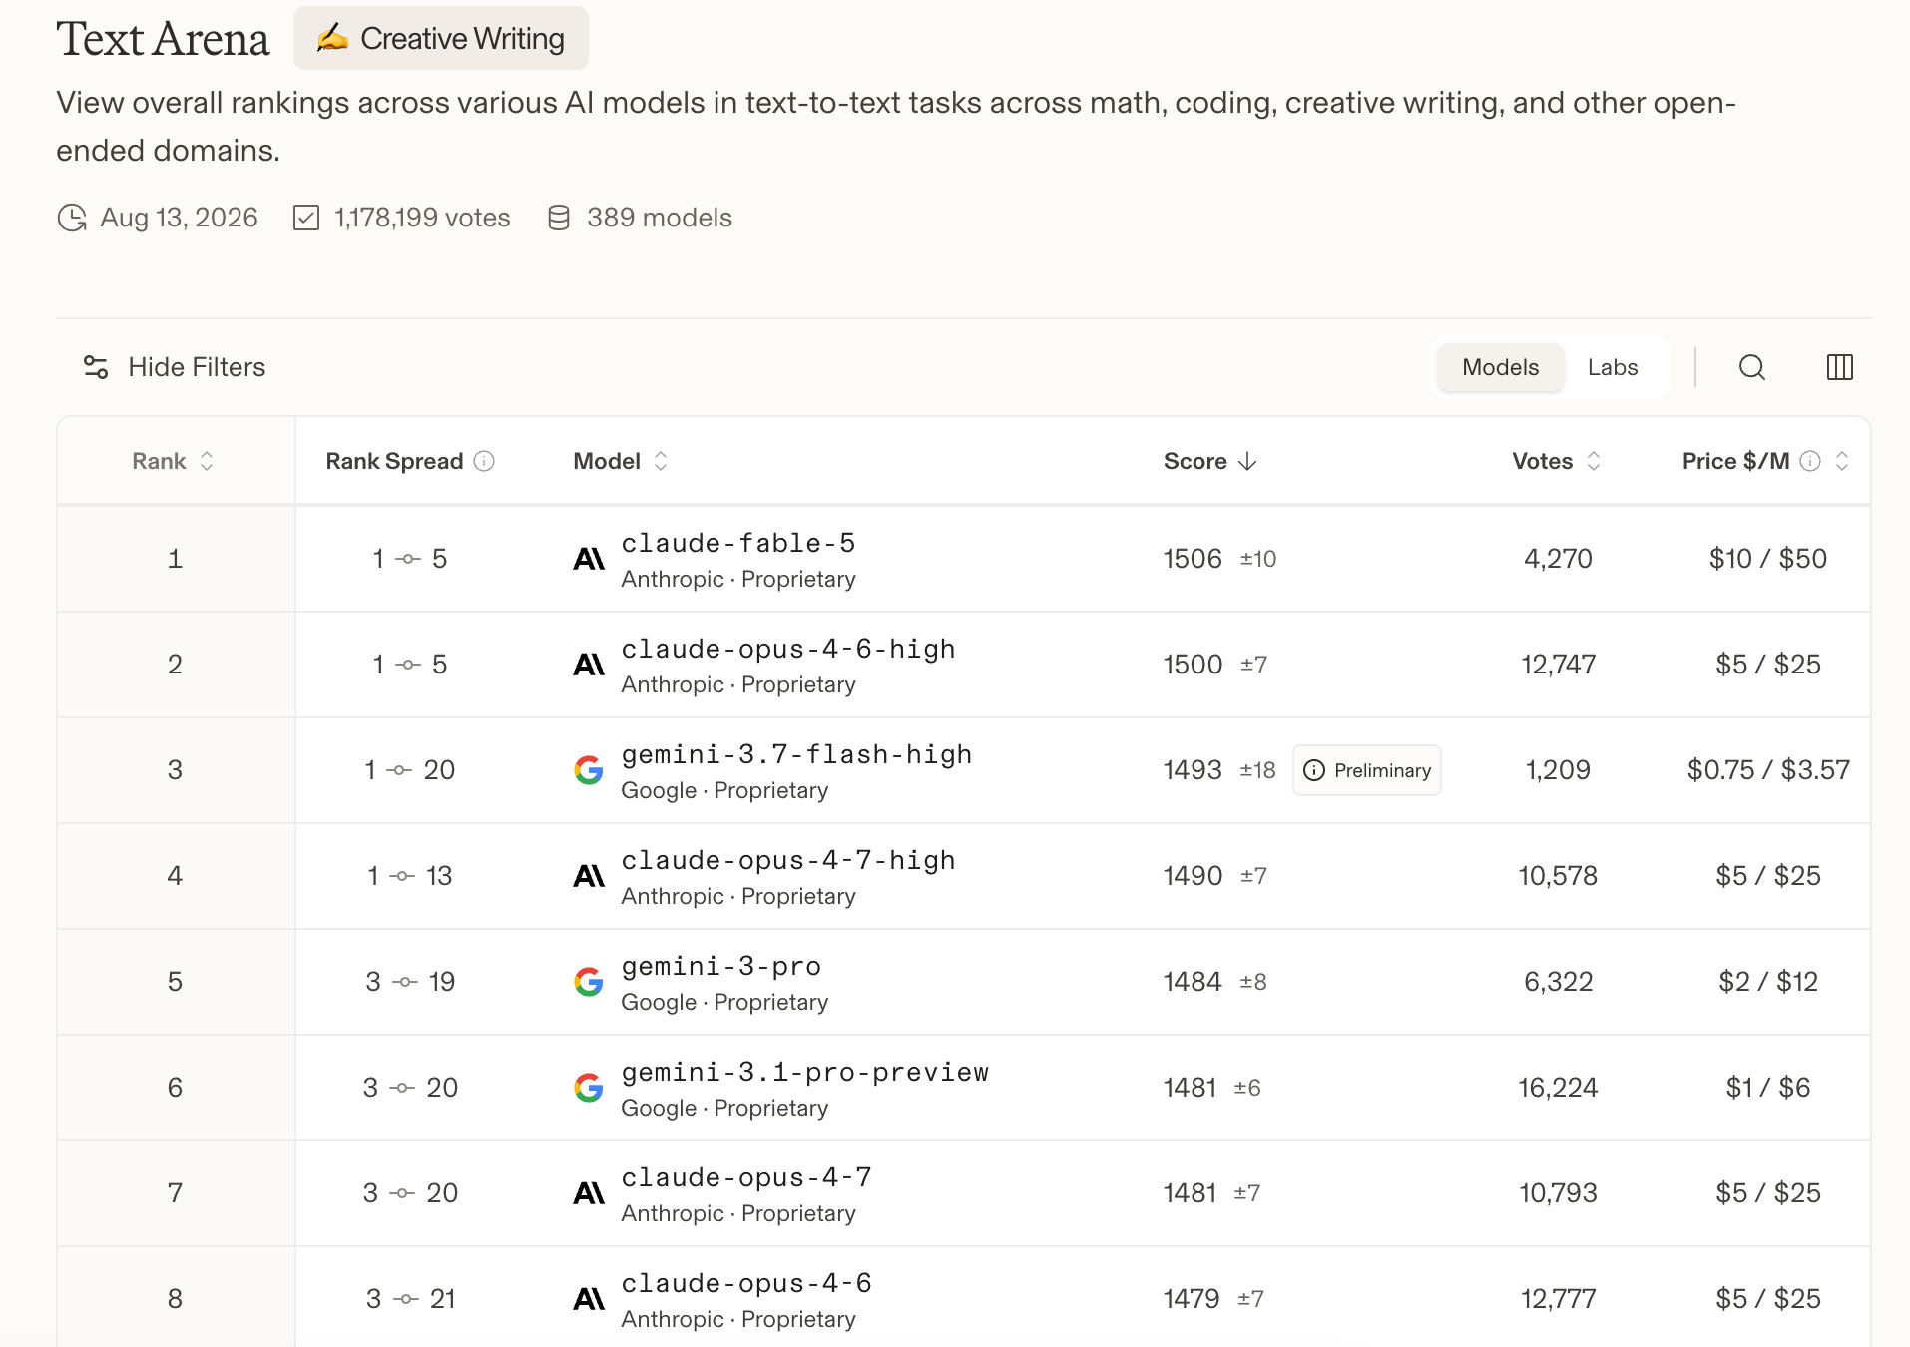Click the writing hand emoji icon
The height and width of the screenshot is (1347, 1910).
pyautogui.click(x=332, y=38)
